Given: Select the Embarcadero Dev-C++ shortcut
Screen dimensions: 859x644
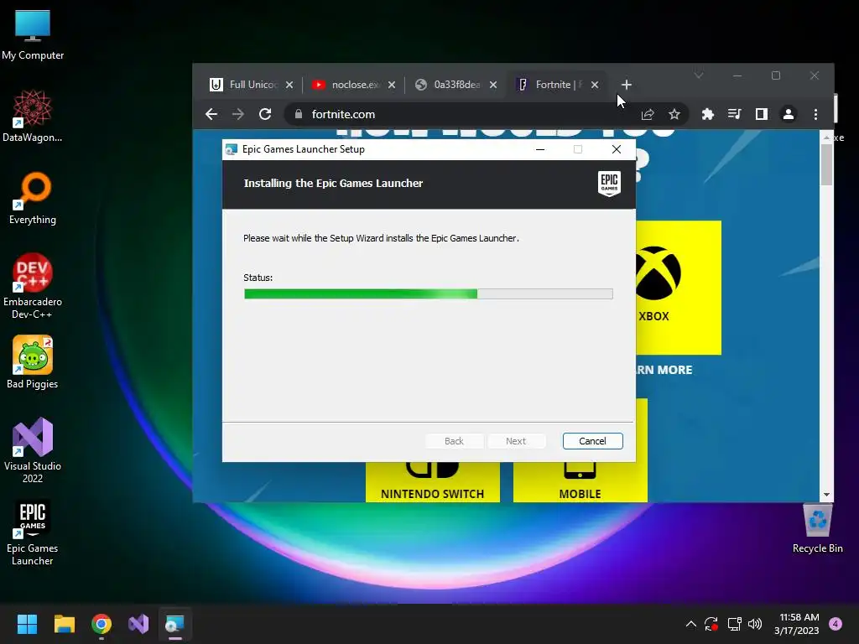Looking at the screenshot, I should pos(33,286).
